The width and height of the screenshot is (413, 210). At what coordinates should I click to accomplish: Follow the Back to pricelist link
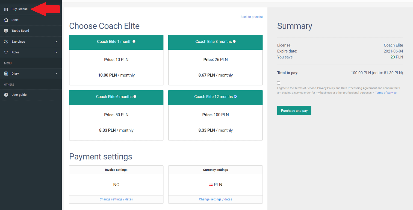[x=251, y=17]
